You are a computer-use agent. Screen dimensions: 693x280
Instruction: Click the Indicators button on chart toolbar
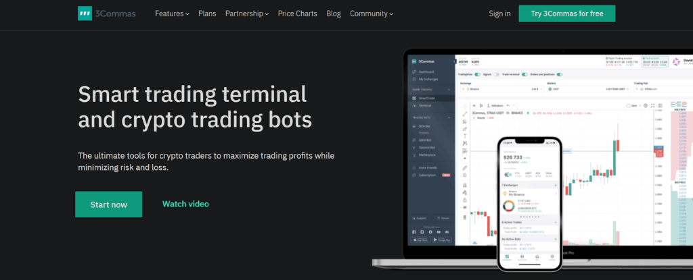[x=495, y=106]
